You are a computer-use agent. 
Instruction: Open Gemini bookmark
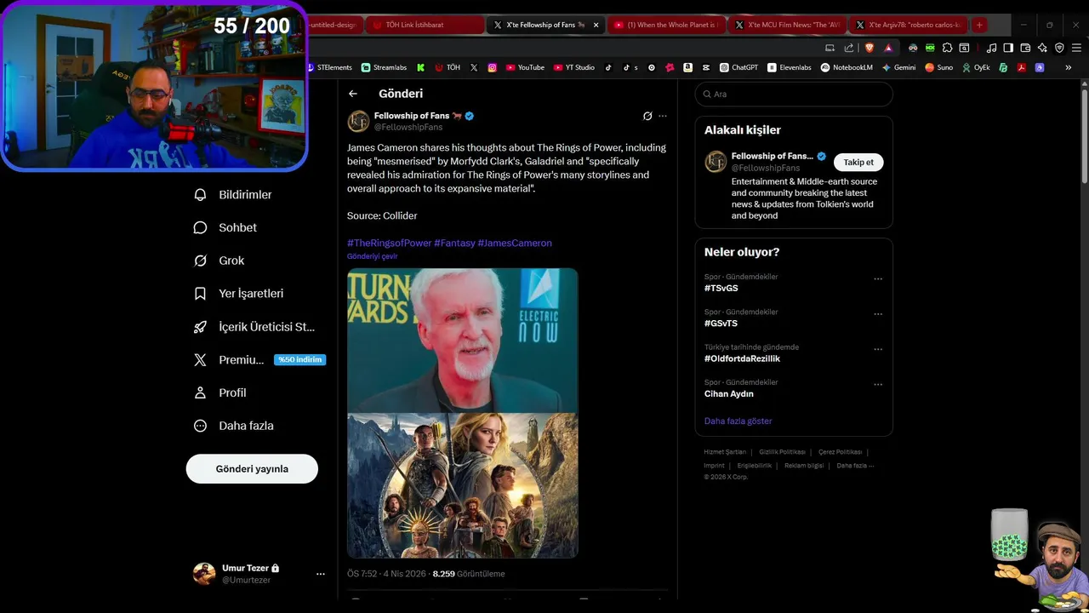point(898,67)
